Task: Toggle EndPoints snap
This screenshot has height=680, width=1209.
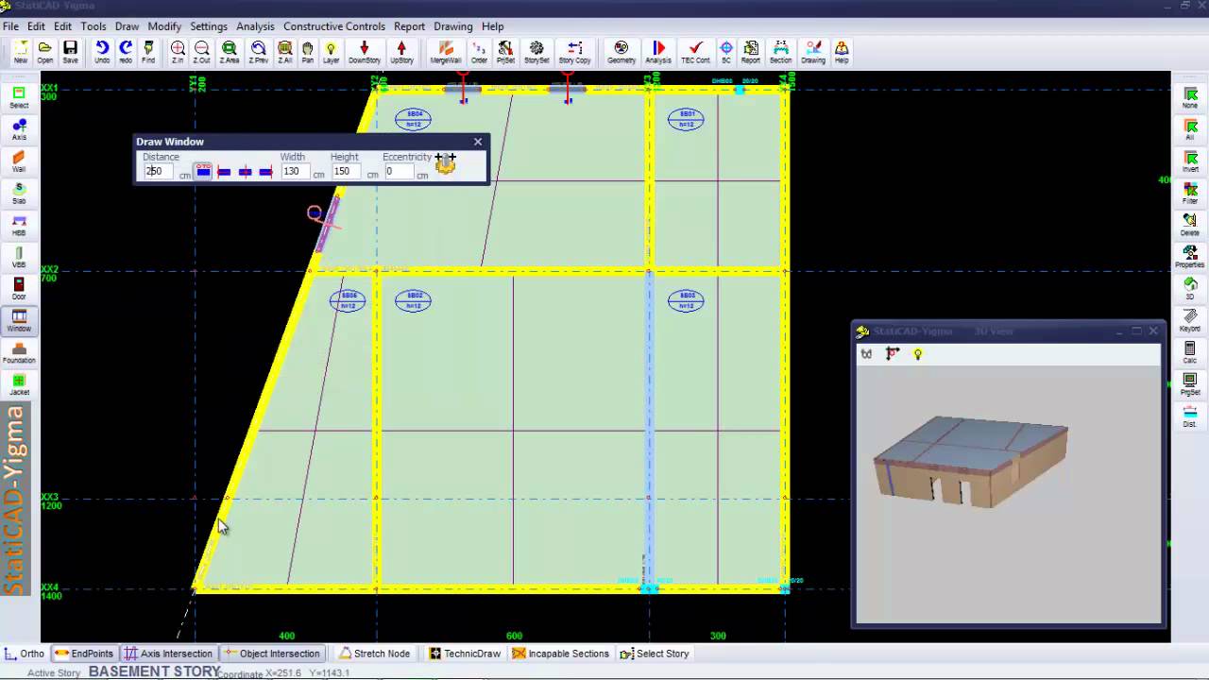Action: tap(84, 654)
